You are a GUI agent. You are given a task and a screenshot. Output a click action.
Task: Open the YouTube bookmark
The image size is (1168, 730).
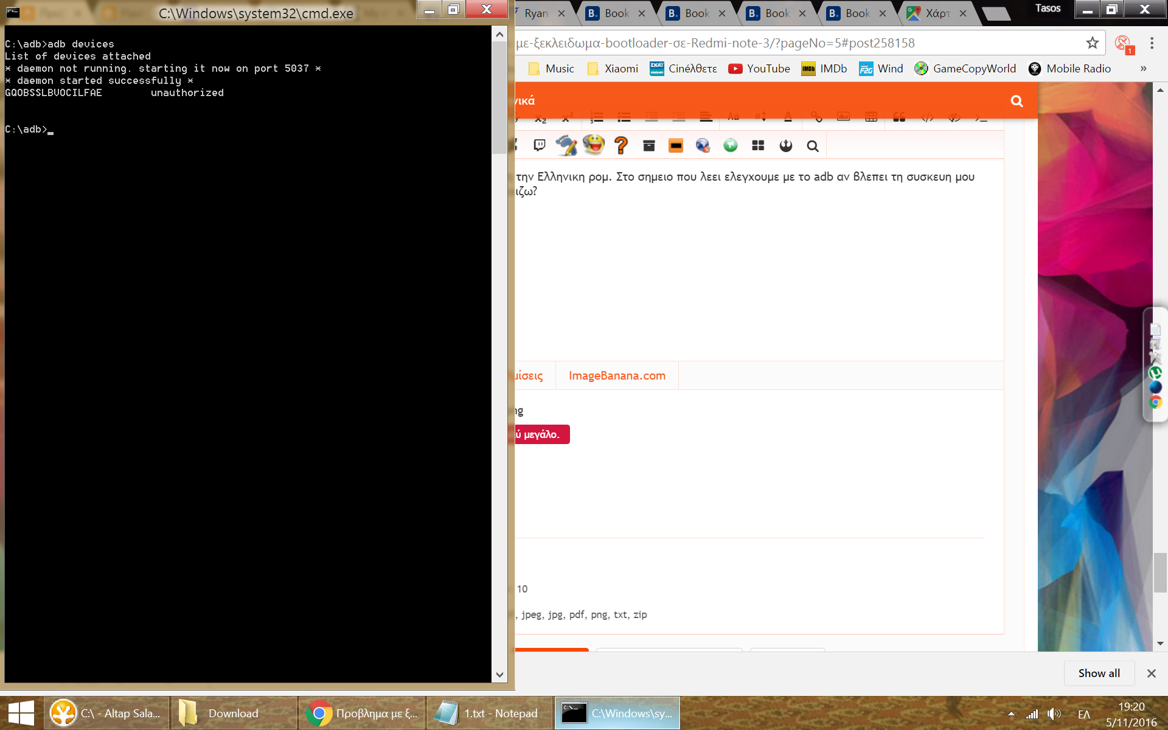tap(759, 69)
